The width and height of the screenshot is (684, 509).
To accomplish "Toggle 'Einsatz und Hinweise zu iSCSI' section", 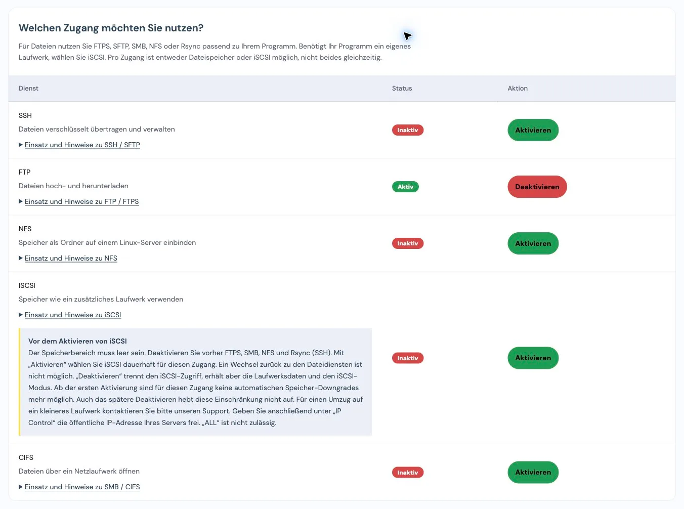I will coord(73,315).
